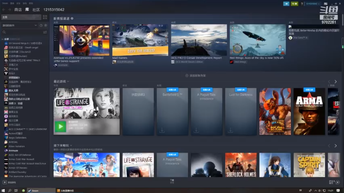This screenshot has height=193, width=344.
Task: Open the gear settings icon beside the news heading
Action: pyautogui.click(x=72, y=19)
